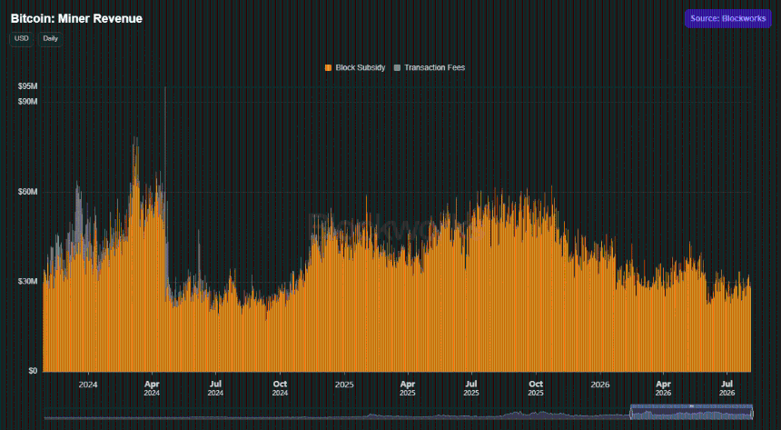781x430 pixels.
Task: Click the left handle of range slider
Action: [630, 413]
